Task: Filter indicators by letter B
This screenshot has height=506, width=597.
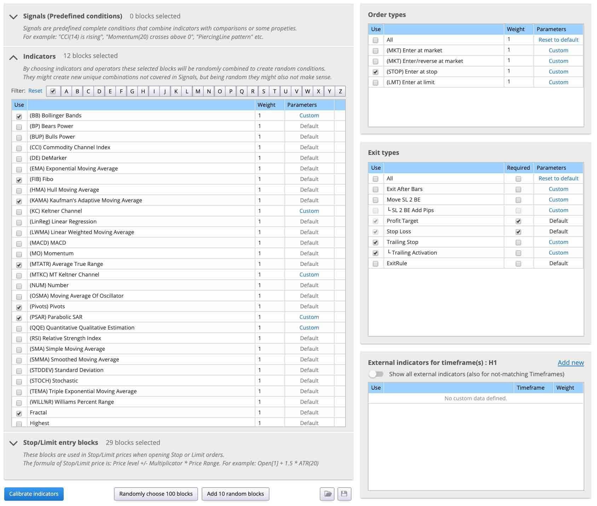Action: tap(77, 91)
